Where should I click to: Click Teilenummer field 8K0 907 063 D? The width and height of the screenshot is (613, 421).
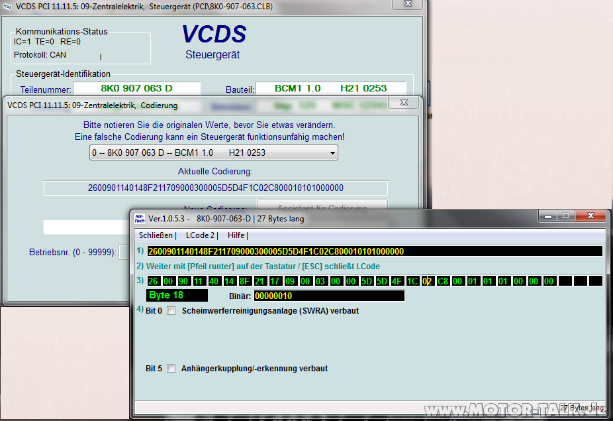137,88
